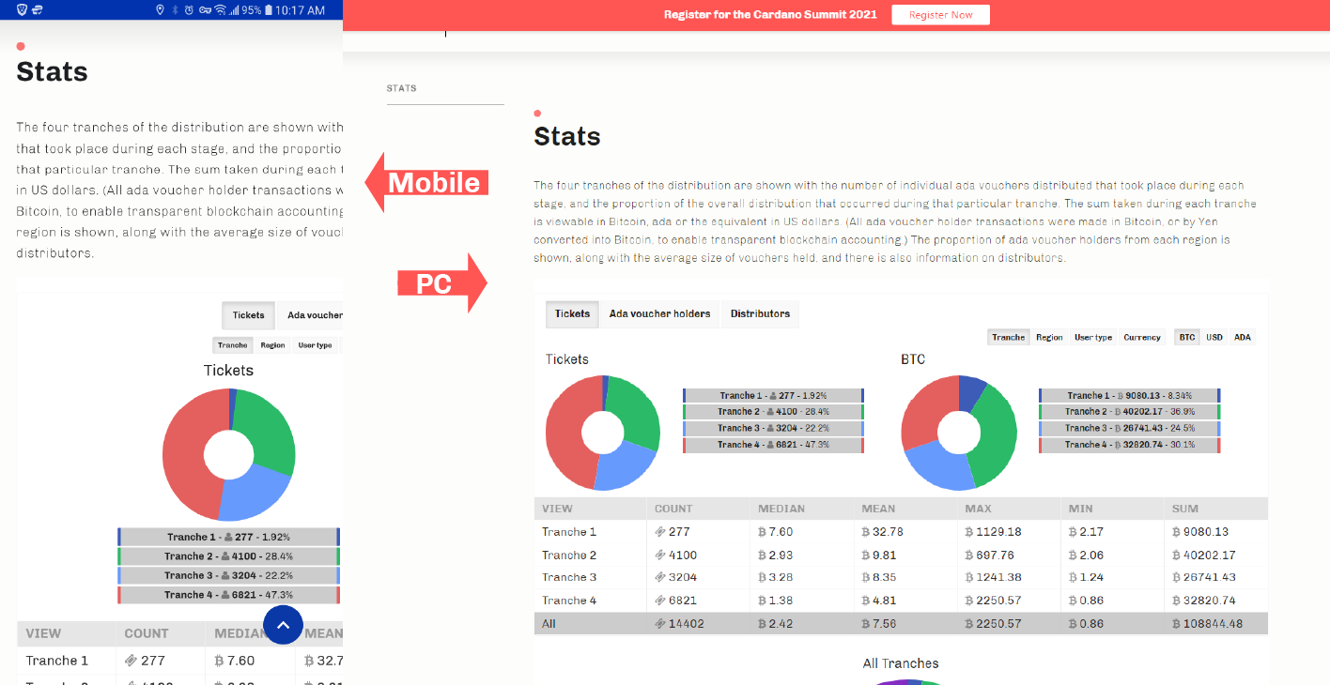Screen dimensions: 1330x685
Task: Open the Tickets tab in the PC view
Action: (x=572, y=313)
